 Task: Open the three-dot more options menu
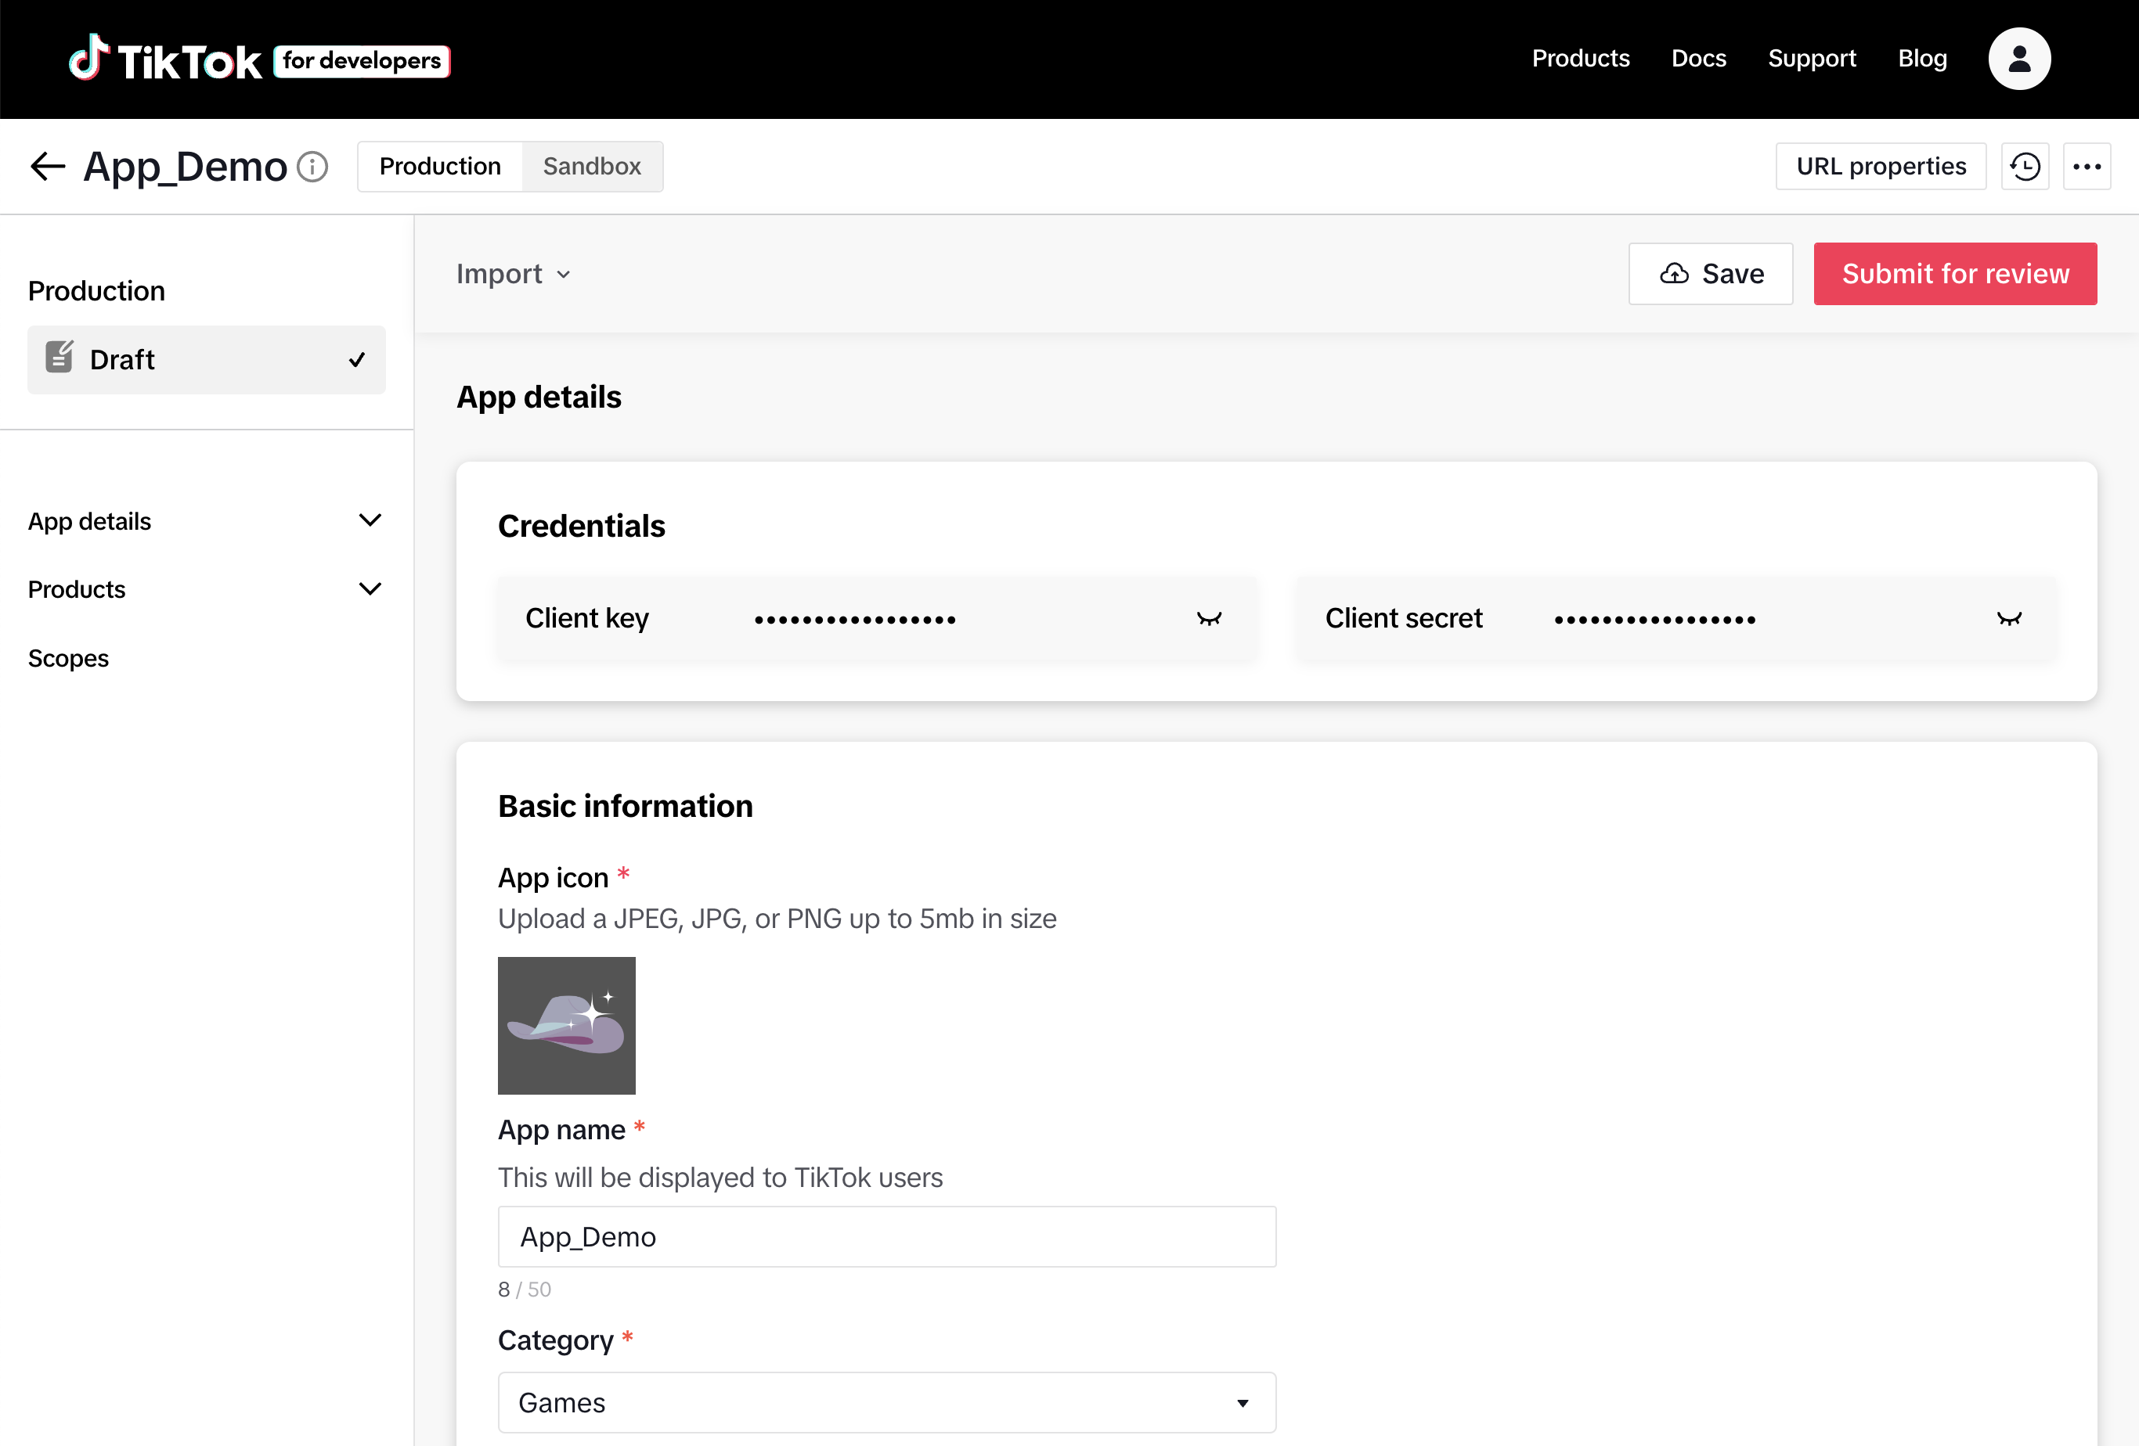tap(2087, 167)
